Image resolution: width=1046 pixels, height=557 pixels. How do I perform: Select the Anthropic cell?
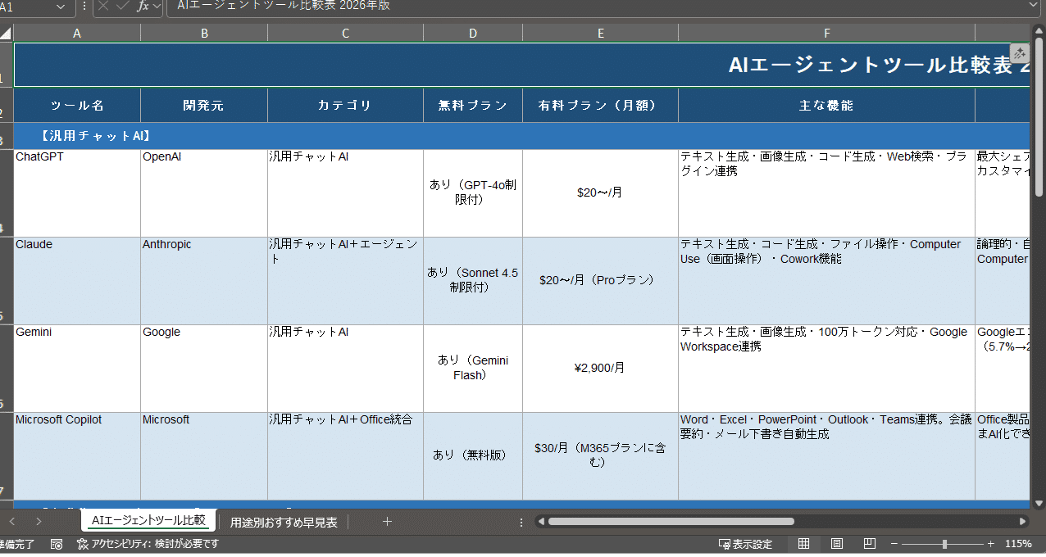(204, 281)
